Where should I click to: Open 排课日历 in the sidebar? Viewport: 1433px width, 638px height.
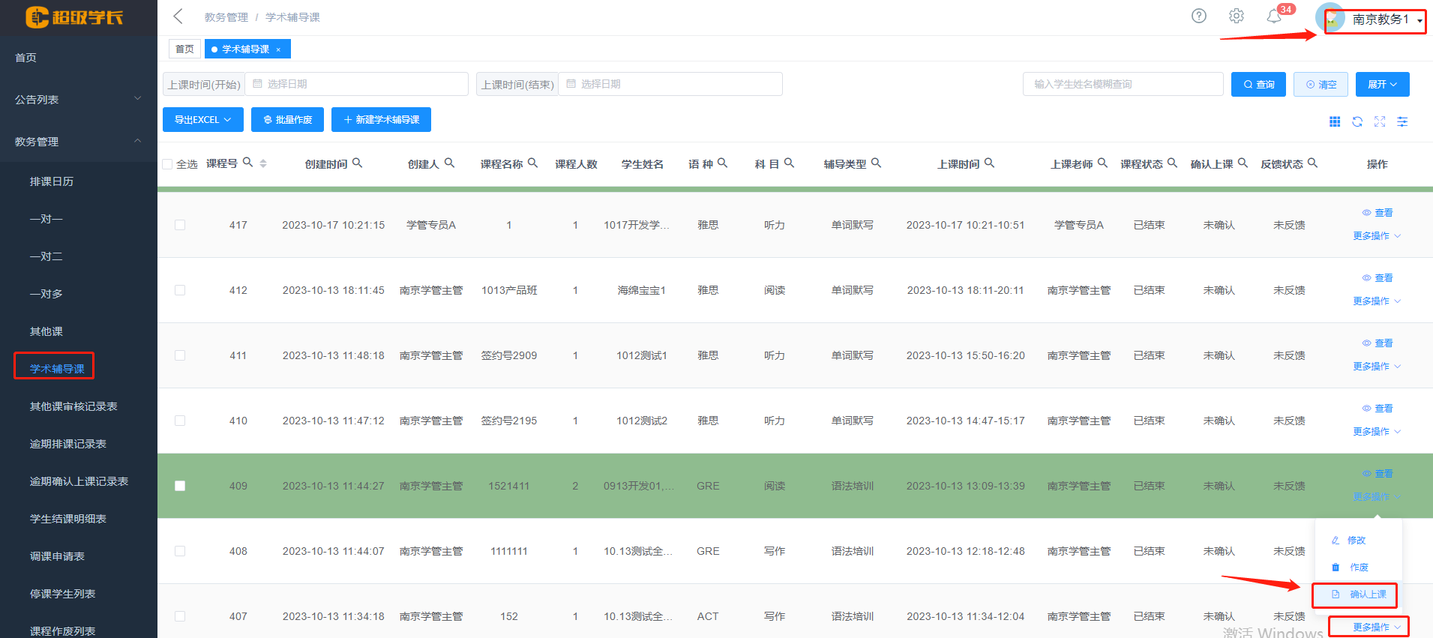(52, 181)
